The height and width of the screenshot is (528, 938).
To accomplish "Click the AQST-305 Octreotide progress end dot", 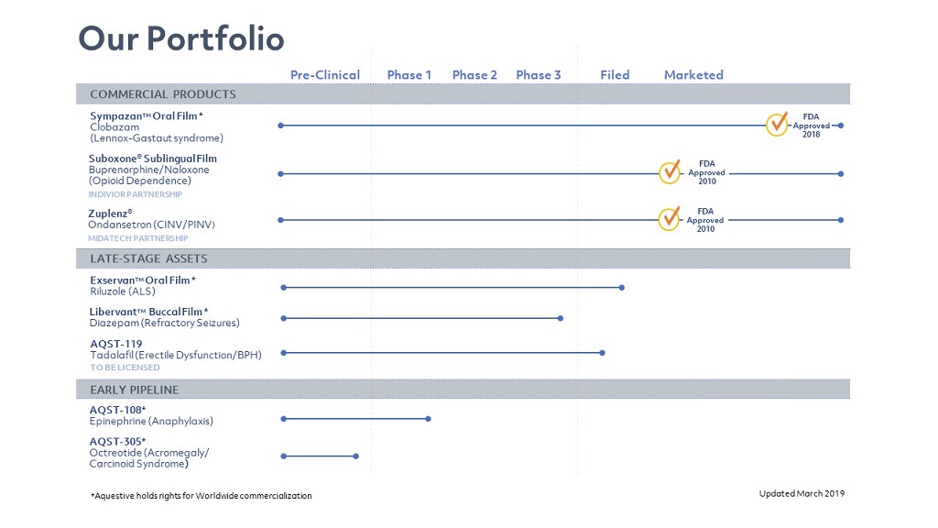I will [x=355, y=456].
